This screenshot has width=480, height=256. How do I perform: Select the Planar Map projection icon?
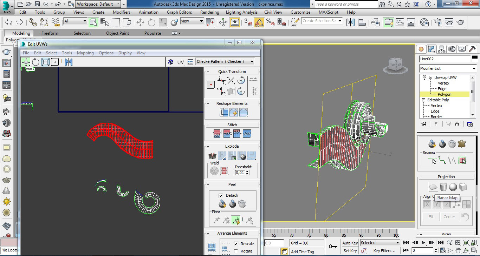click(433, 187)
